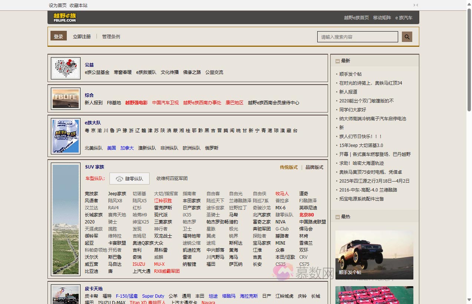The image size is (472, 304).
Task: Click the FBLIFE banner image beside 综合
Action: coord(65,98)
